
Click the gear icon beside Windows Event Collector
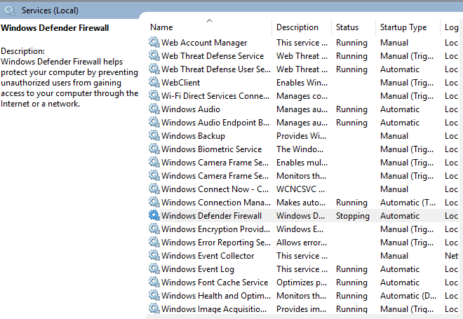(154, 255)
